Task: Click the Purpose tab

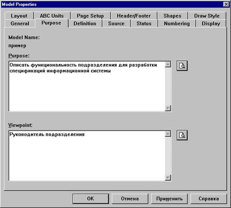Action: click(51, 23)
